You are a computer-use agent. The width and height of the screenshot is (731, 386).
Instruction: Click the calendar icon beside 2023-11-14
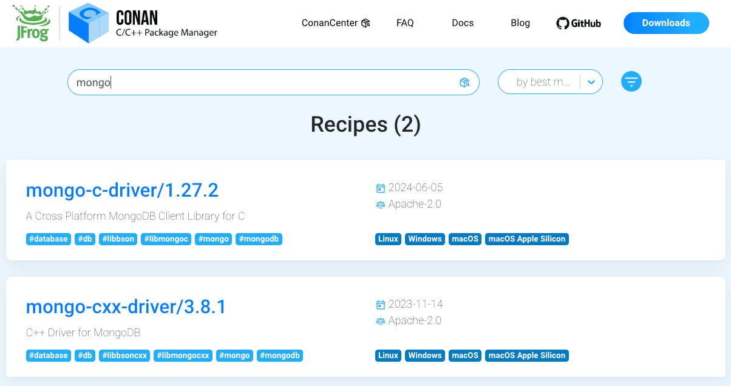(382, 304)
